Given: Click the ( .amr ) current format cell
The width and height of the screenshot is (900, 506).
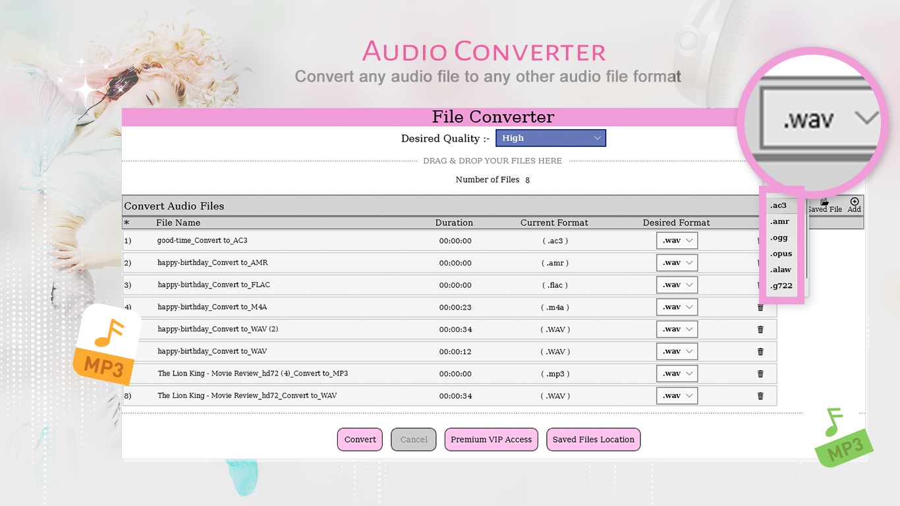Looking at the screenshot, I should click(555, 264).
